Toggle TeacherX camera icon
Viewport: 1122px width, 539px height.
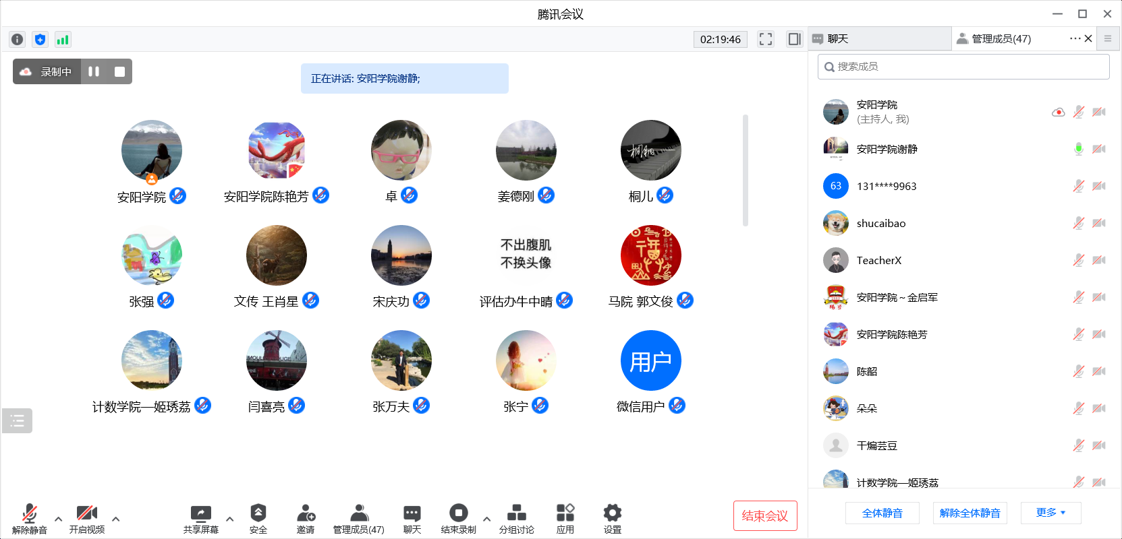click(x=1099, y=260)
